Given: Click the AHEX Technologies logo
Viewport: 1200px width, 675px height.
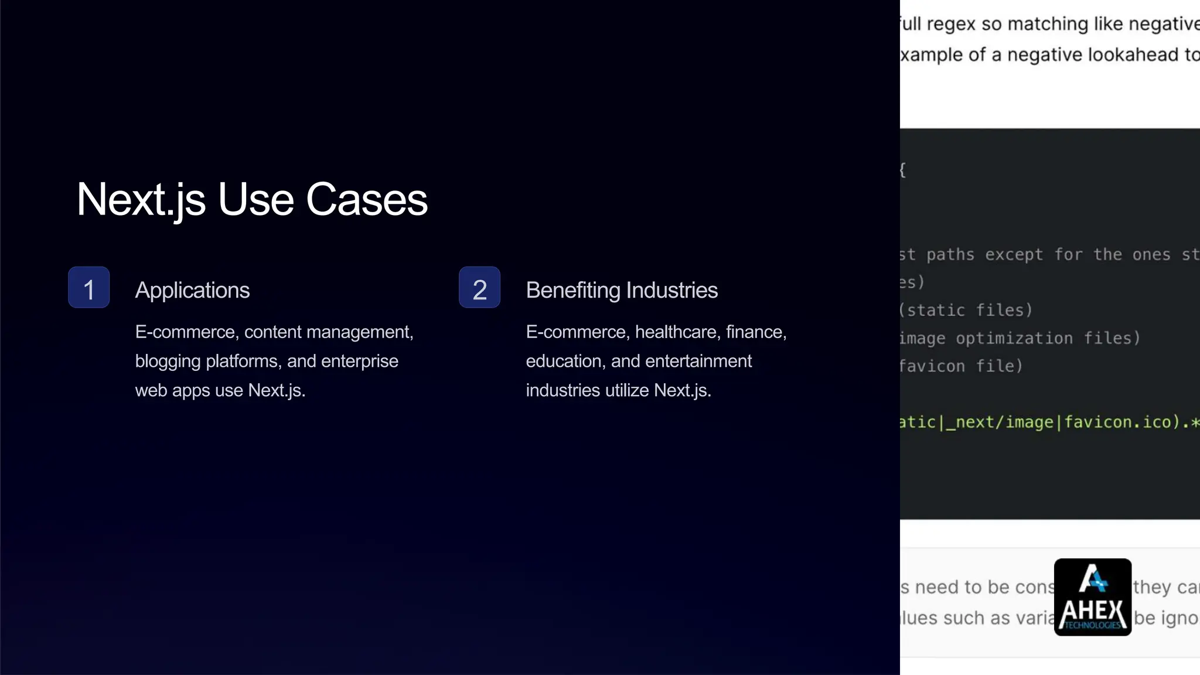Looking at the screenshot, I should [1092, 596].
